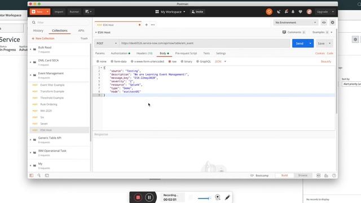Open the Params tab

(100, 53)
